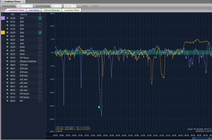
Task: Click the speaker icon for PID 0671
Action: tap(7, 83)
